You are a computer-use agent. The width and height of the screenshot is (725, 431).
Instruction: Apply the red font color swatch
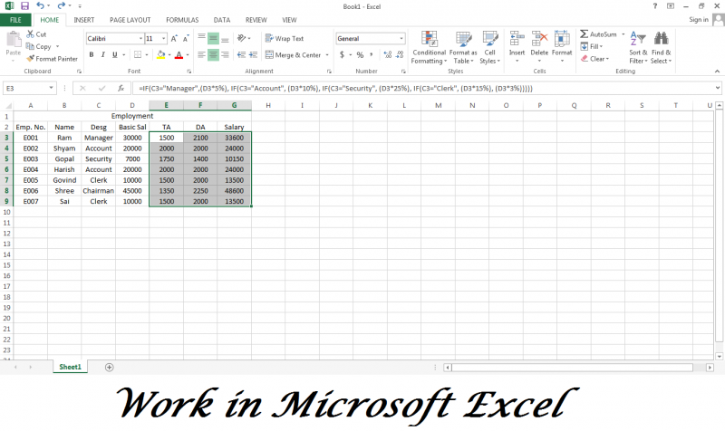[x=179, y=54]
